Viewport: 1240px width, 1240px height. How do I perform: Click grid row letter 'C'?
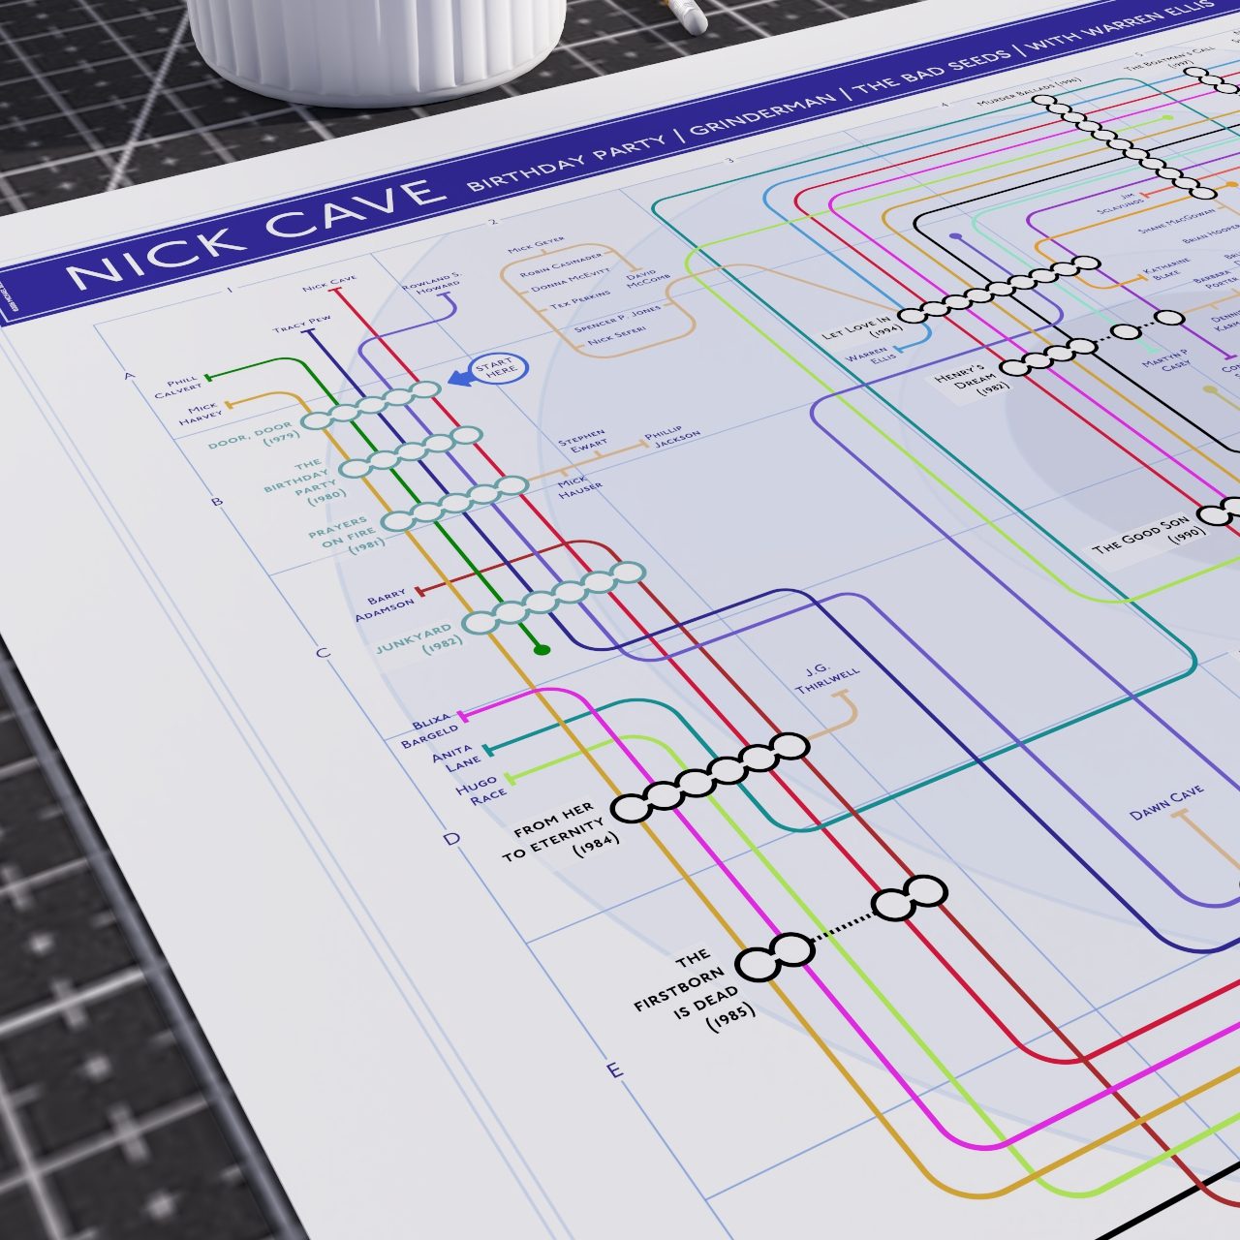coord(323,652)
